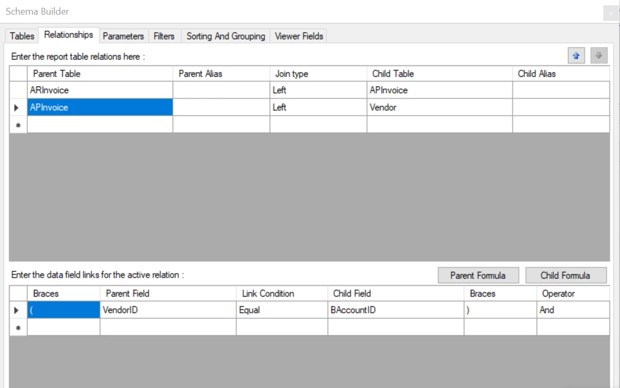620x388 pixels.
Task: Click the row indicator beside the VendorID link row
Action: pos(16,310)
